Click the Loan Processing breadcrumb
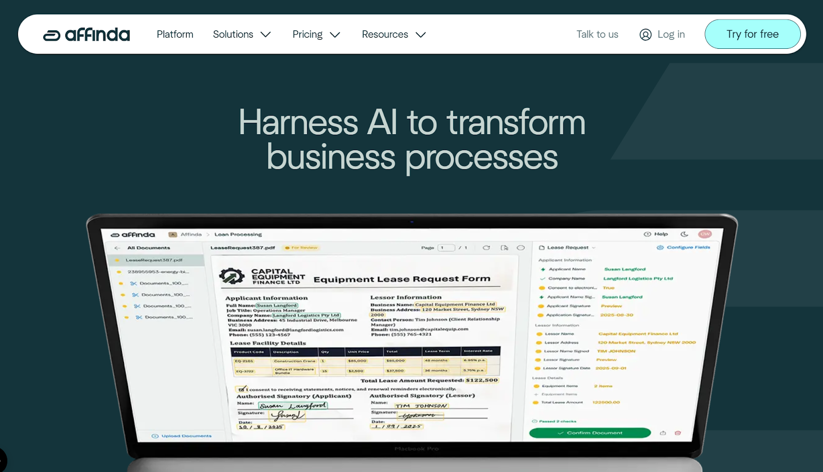The width and height of the screenshot is (823, 472). click(238, 234)
